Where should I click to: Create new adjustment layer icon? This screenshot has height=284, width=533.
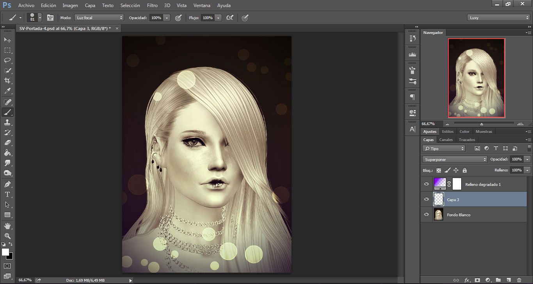pyautogui.click(x=488, y=280)
